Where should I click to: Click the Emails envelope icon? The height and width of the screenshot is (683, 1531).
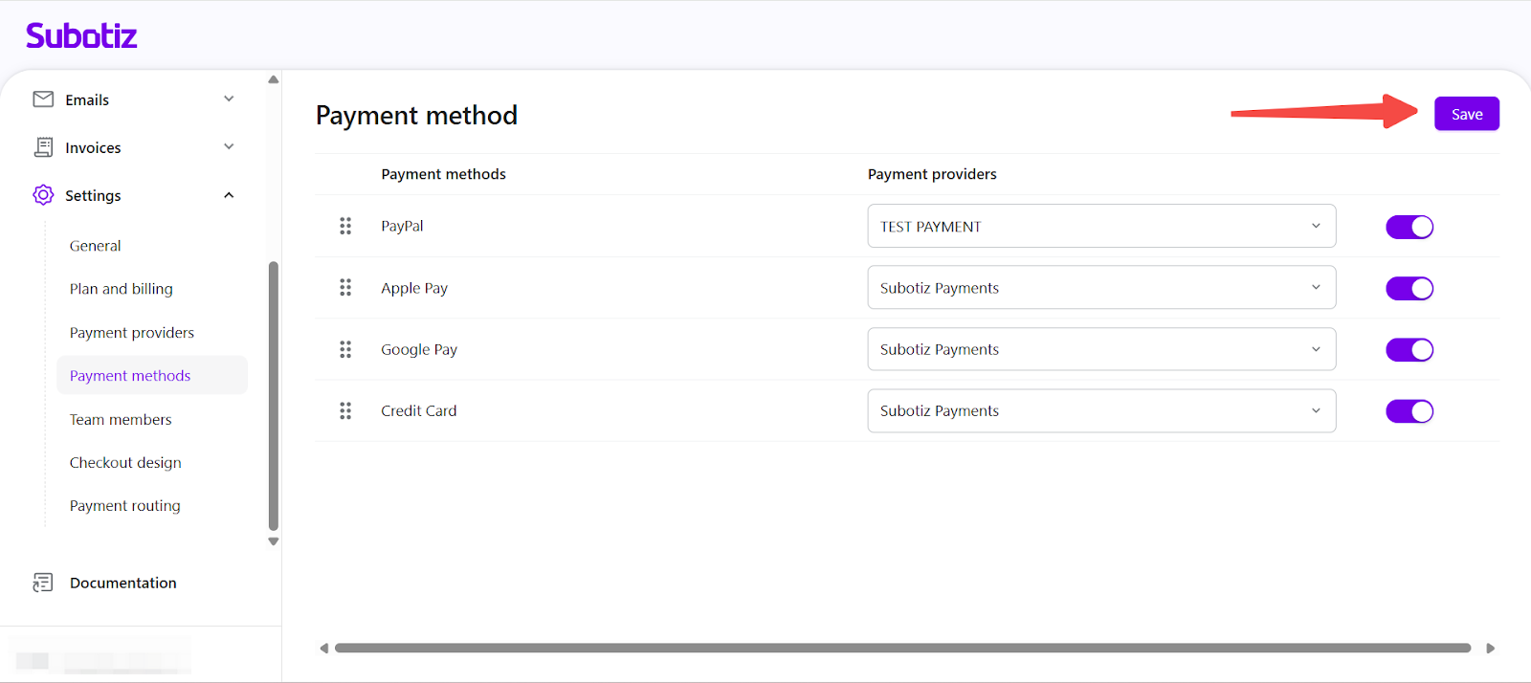43,99
